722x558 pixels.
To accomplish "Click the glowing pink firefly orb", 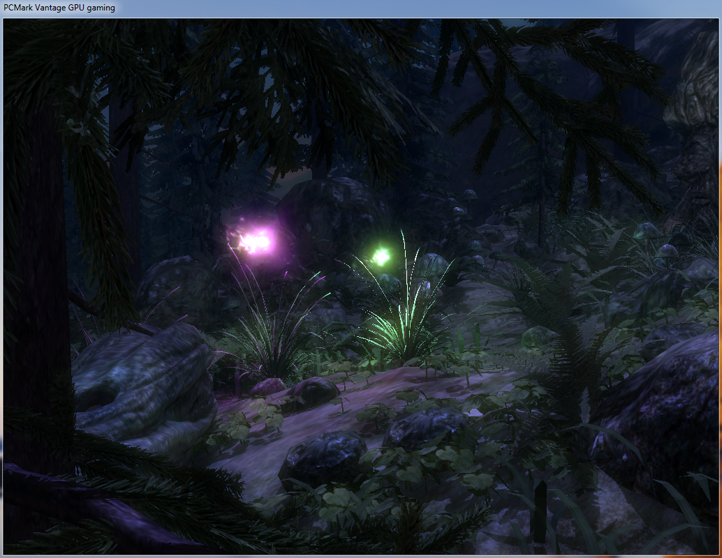I will 253,241.
